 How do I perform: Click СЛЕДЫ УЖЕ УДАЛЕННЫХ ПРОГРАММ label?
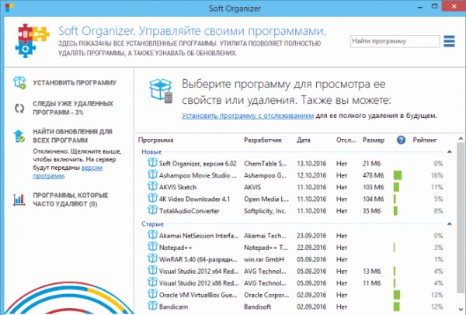(73, 108)
